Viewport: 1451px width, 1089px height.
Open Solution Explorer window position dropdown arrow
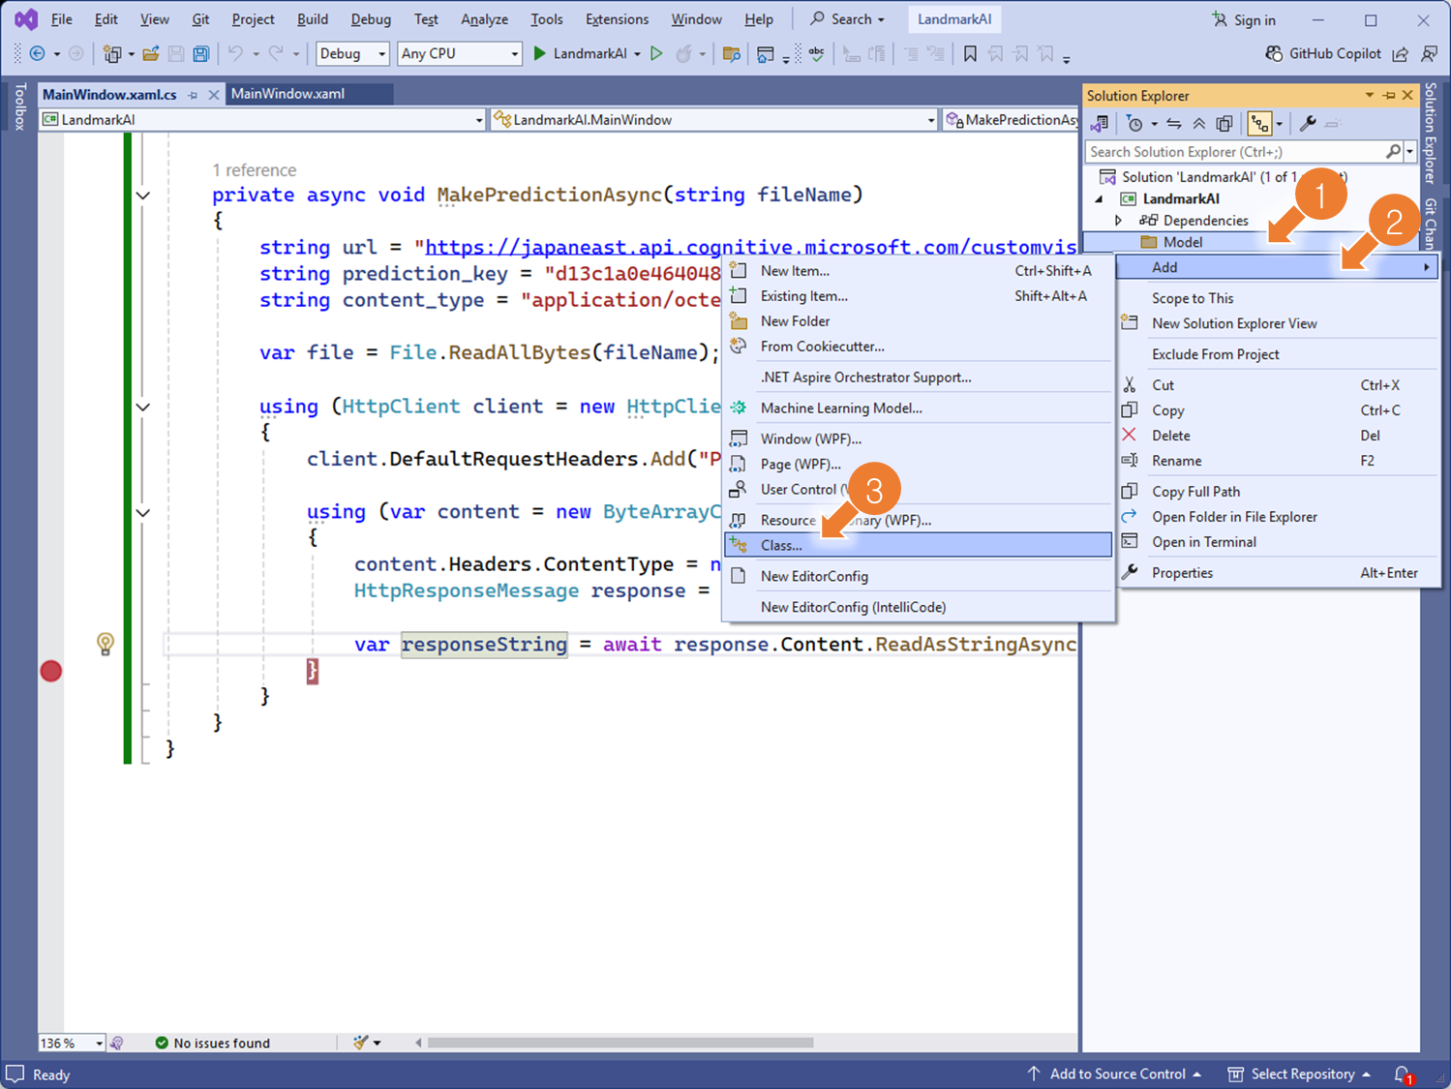click(x=1370, y=95)
